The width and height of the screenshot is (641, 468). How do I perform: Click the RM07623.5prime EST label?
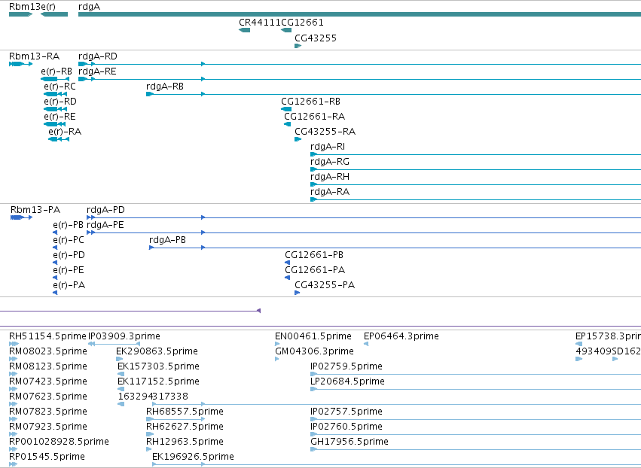click(48, 397)
